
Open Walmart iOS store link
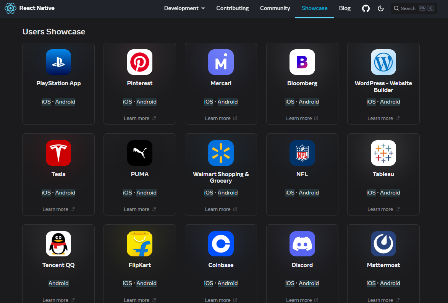coord(209,193)
